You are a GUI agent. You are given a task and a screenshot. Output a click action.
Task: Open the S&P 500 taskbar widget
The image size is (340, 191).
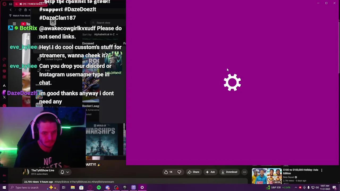[278, 188]
